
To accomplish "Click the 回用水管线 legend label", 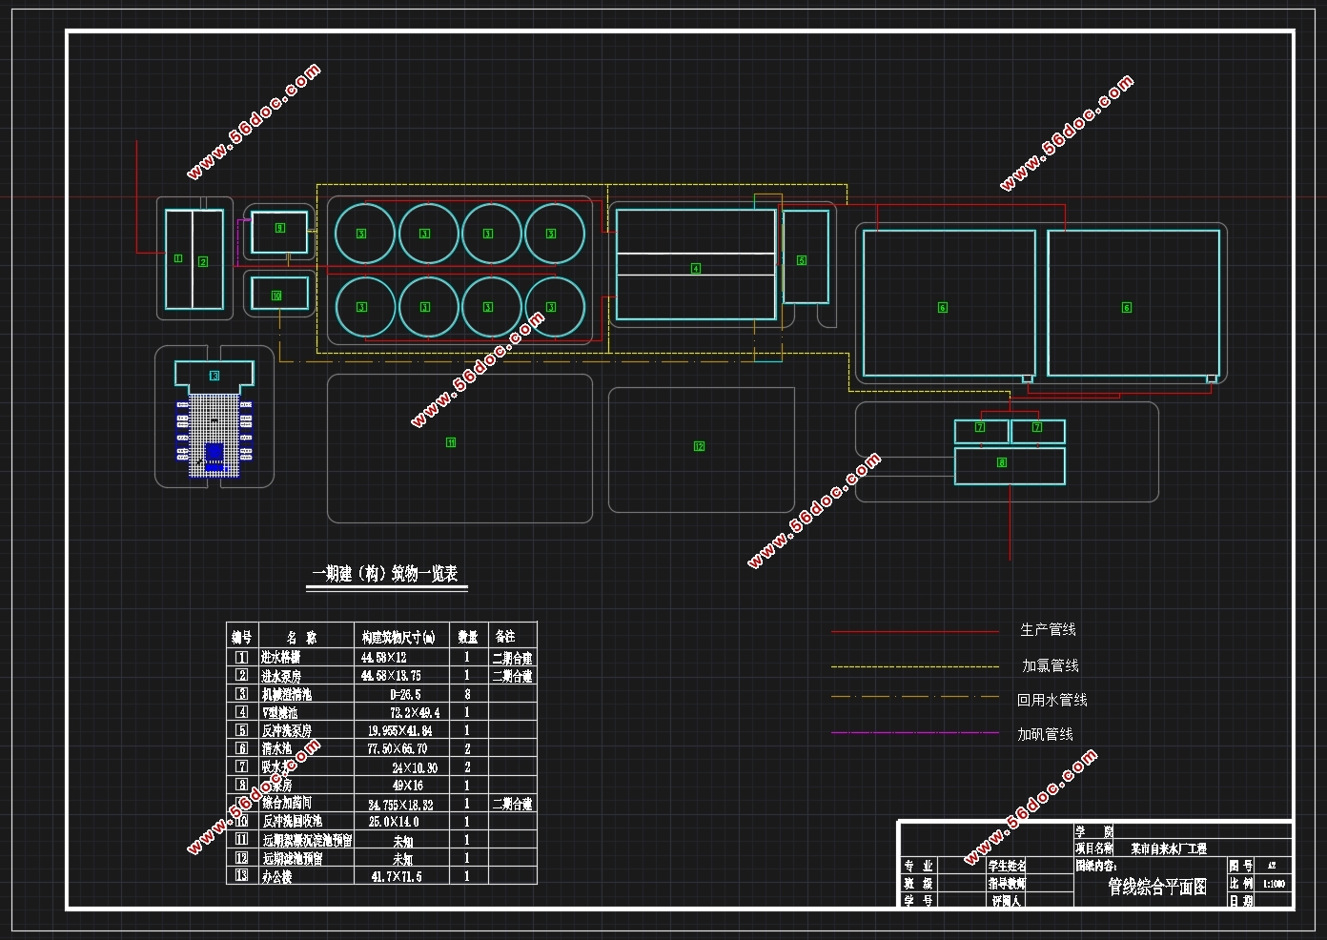I will coord(1051,700).
